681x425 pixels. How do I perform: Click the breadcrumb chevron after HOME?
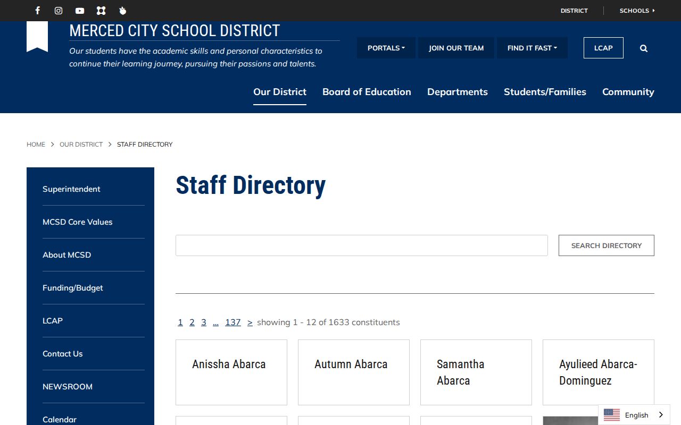coord(53,144)
